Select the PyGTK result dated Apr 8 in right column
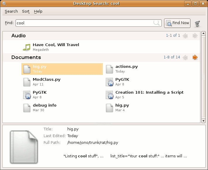Screen dimensions: 208x170 [122, 82]
